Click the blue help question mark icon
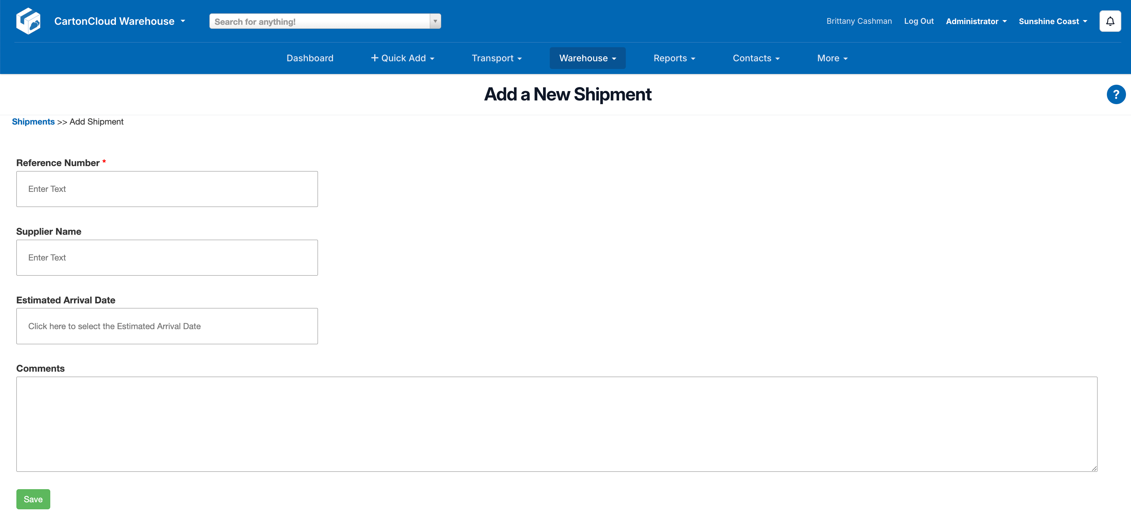1131x521 pixels. [1116, 94]
